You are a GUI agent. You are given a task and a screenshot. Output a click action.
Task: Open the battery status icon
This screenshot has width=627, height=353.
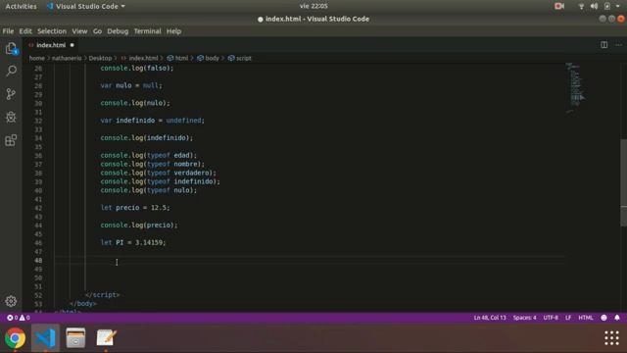tap(607, 6)
